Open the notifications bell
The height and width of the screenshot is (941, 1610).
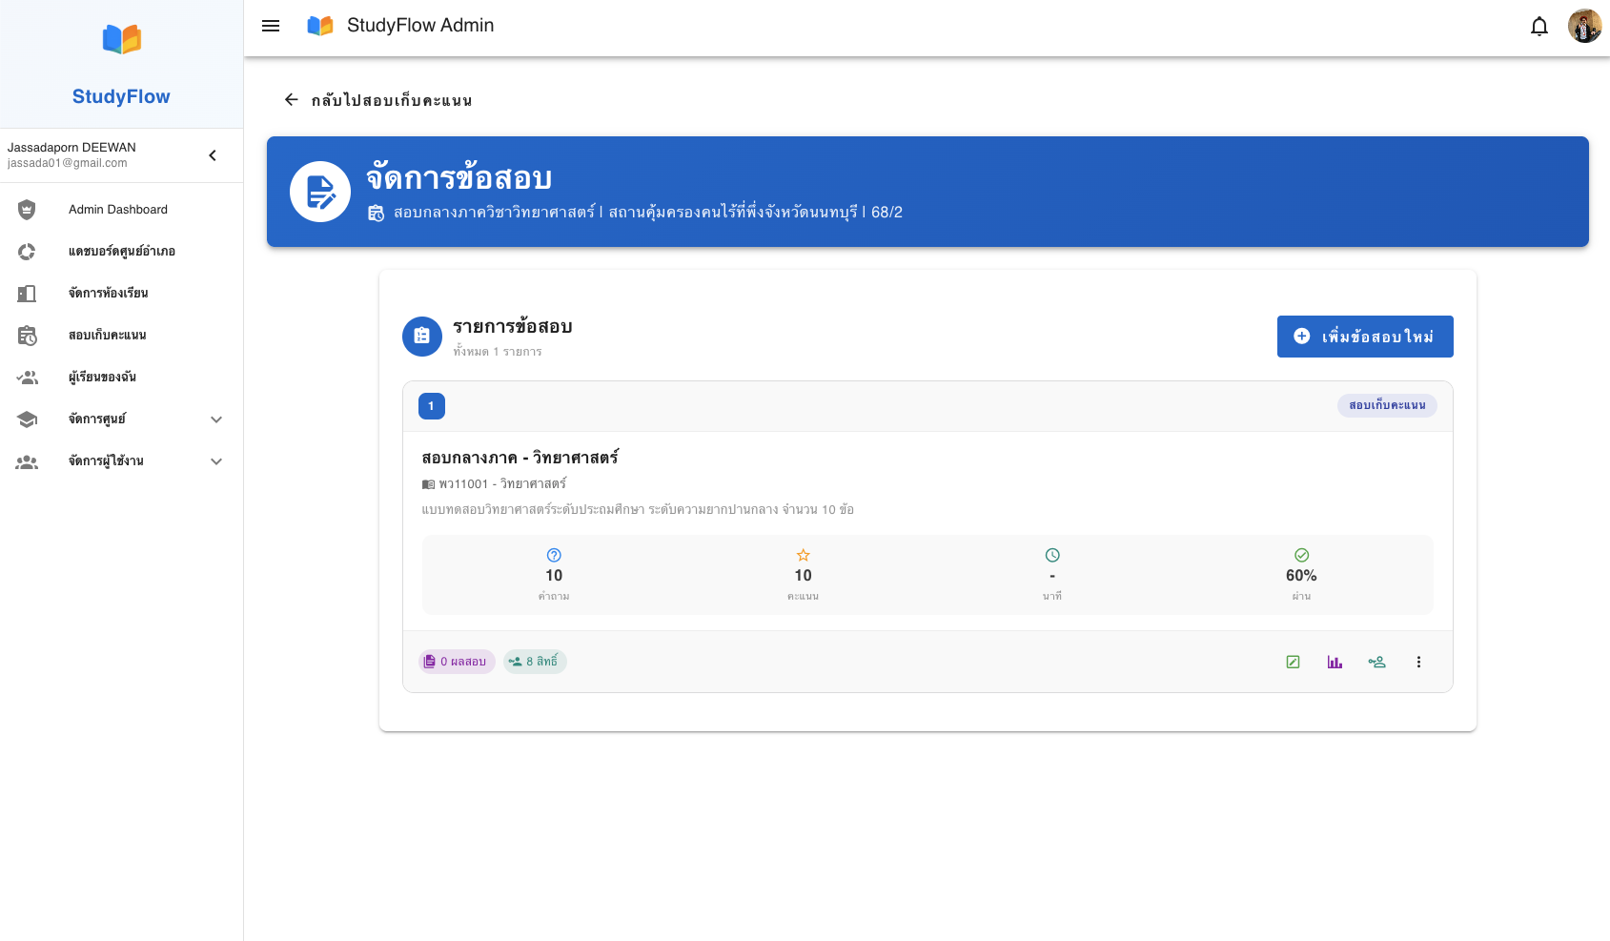[1539, 27]
